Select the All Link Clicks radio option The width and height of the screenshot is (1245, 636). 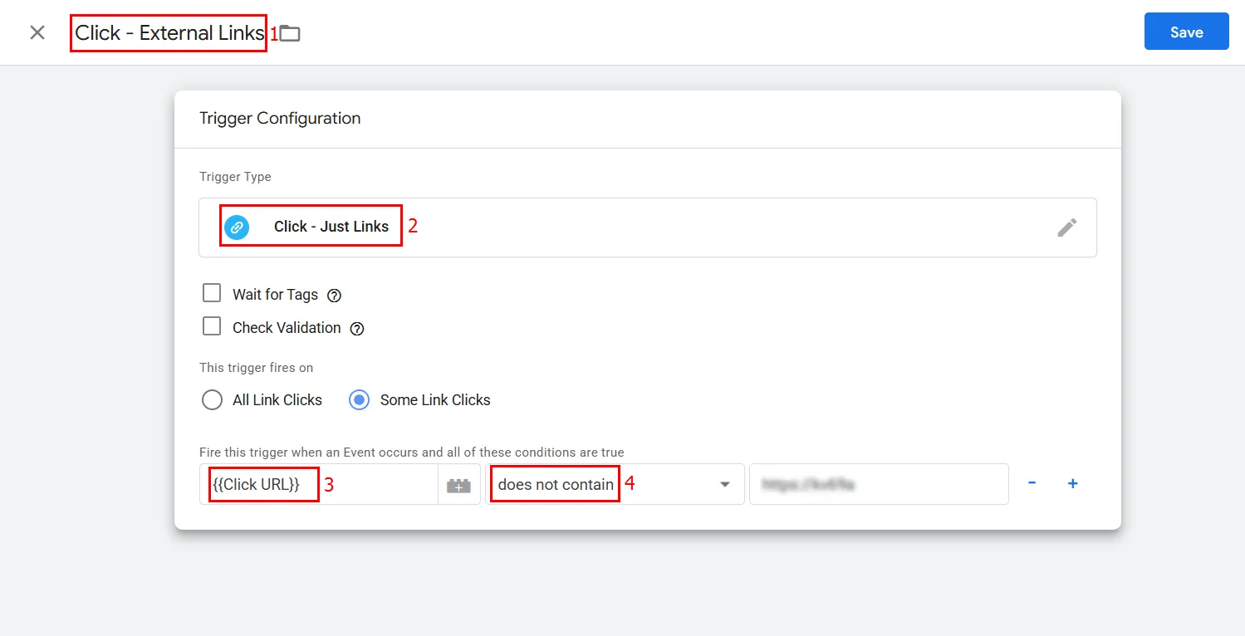tap(213, 400)
